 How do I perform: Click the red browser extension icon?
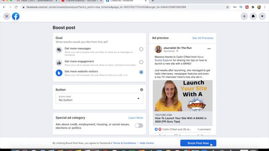247,7
